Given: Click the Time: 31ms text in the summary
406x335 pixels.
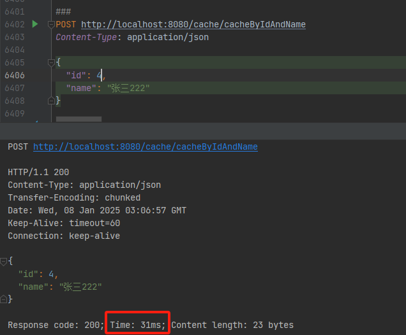Looking at the screenshot, I should (138, 325).
